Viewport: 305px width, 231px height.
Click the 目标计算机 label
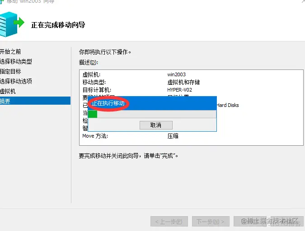(97, 90)
